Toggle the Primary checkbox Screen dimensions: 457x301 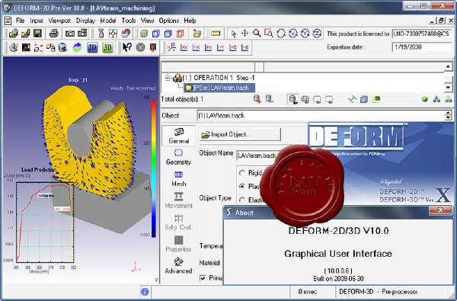(x=203, y=278)
